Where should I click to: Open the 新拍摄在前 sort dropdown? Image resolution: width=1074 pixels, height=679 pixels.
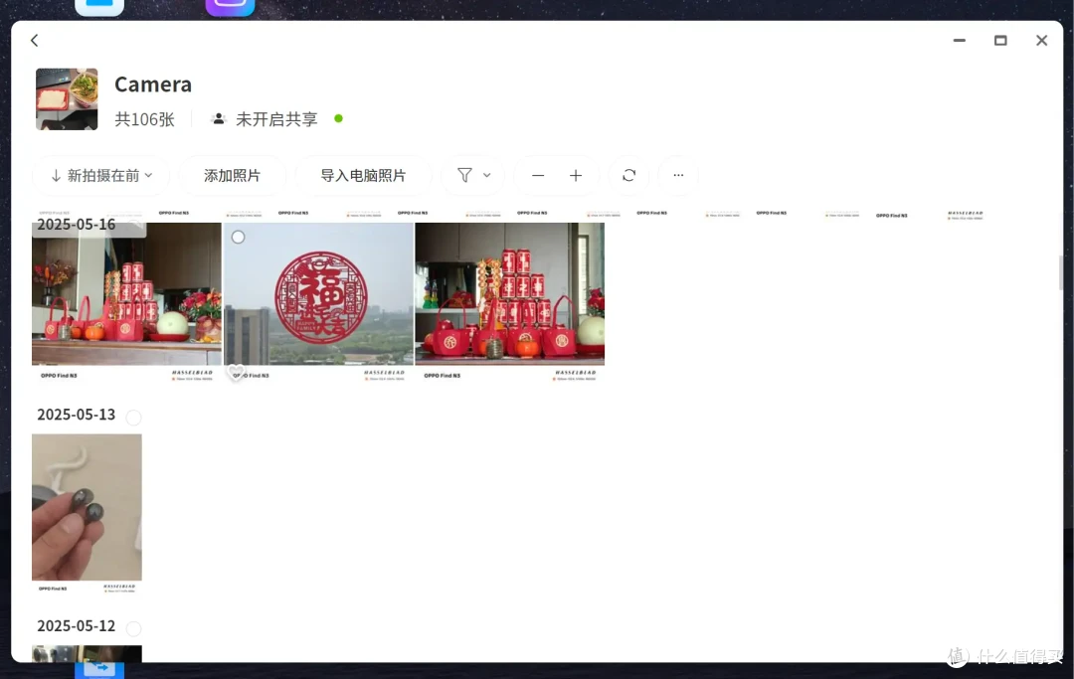click(x=102, y=176)
